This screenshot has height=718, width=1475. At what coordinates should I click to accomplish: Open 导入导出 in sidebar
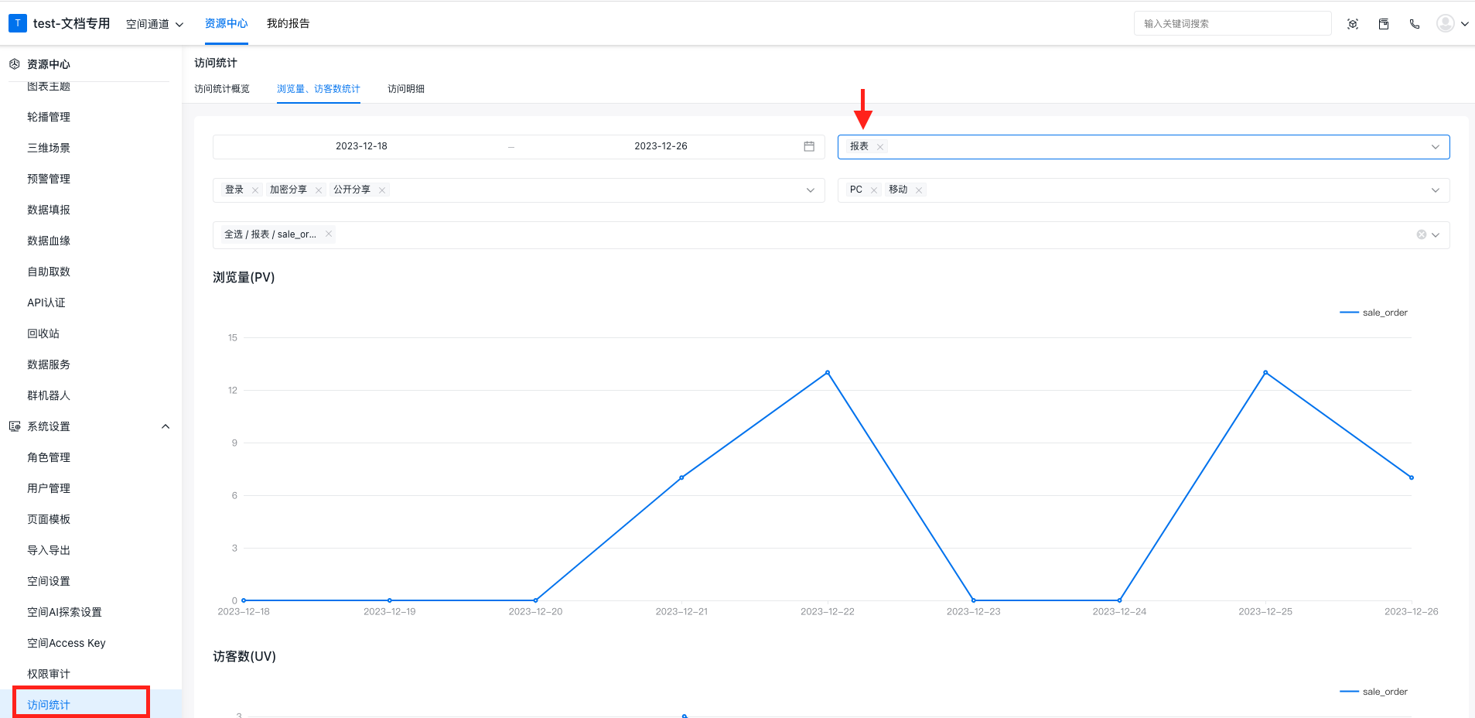point(49,550)
